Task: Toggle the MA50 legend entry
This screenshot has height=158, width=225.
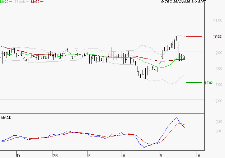Action: tap(35, 2)
